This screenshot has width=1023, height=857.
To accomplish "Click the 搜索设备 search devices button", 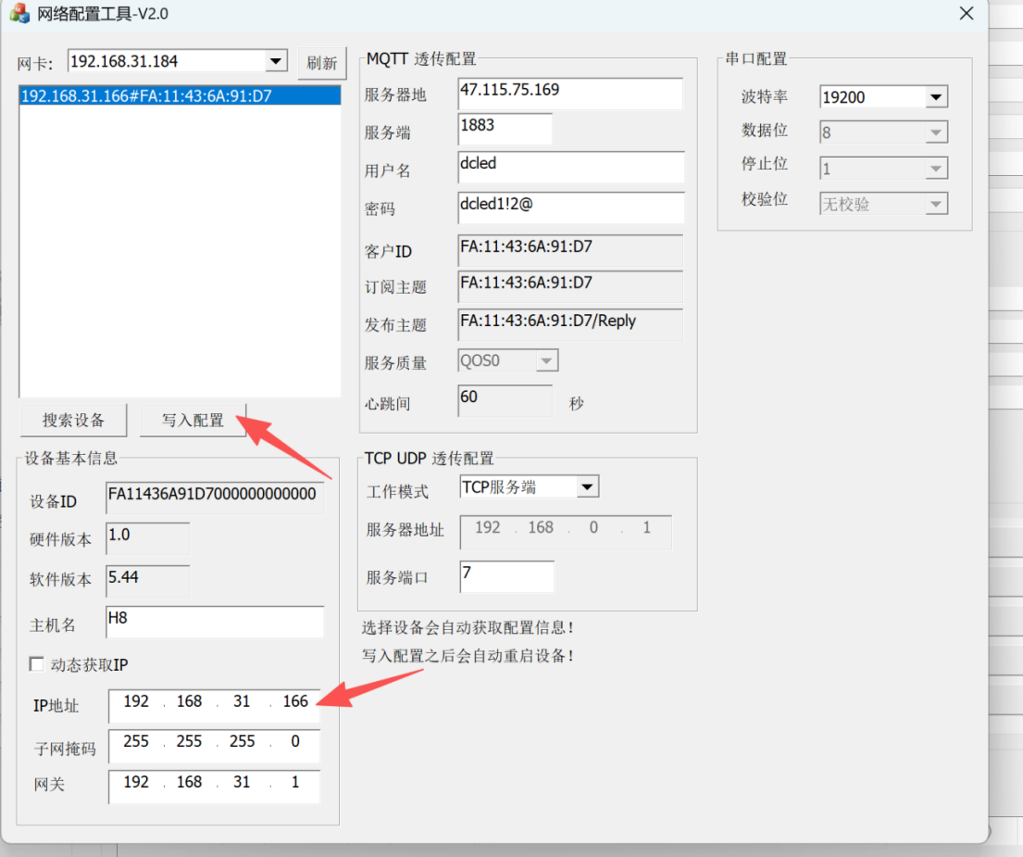I will (x=74, y=420).
